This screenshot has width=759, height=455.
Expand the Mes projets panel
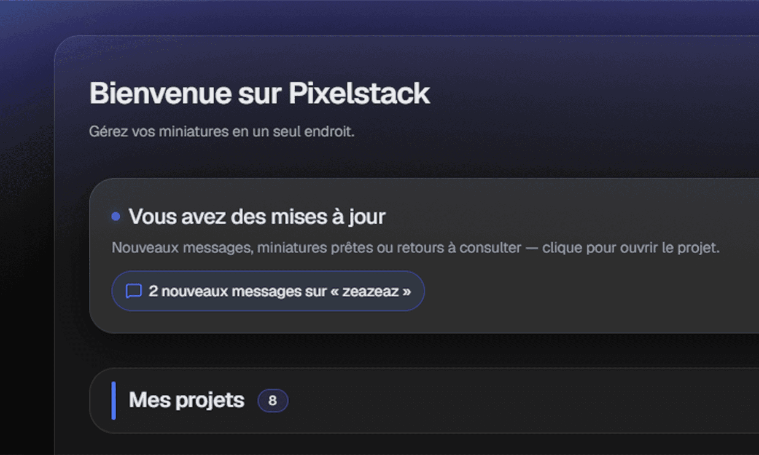tap(379, 400)
